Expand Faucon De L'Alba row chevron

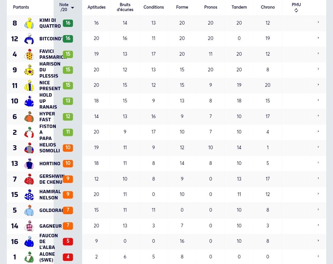318,241
